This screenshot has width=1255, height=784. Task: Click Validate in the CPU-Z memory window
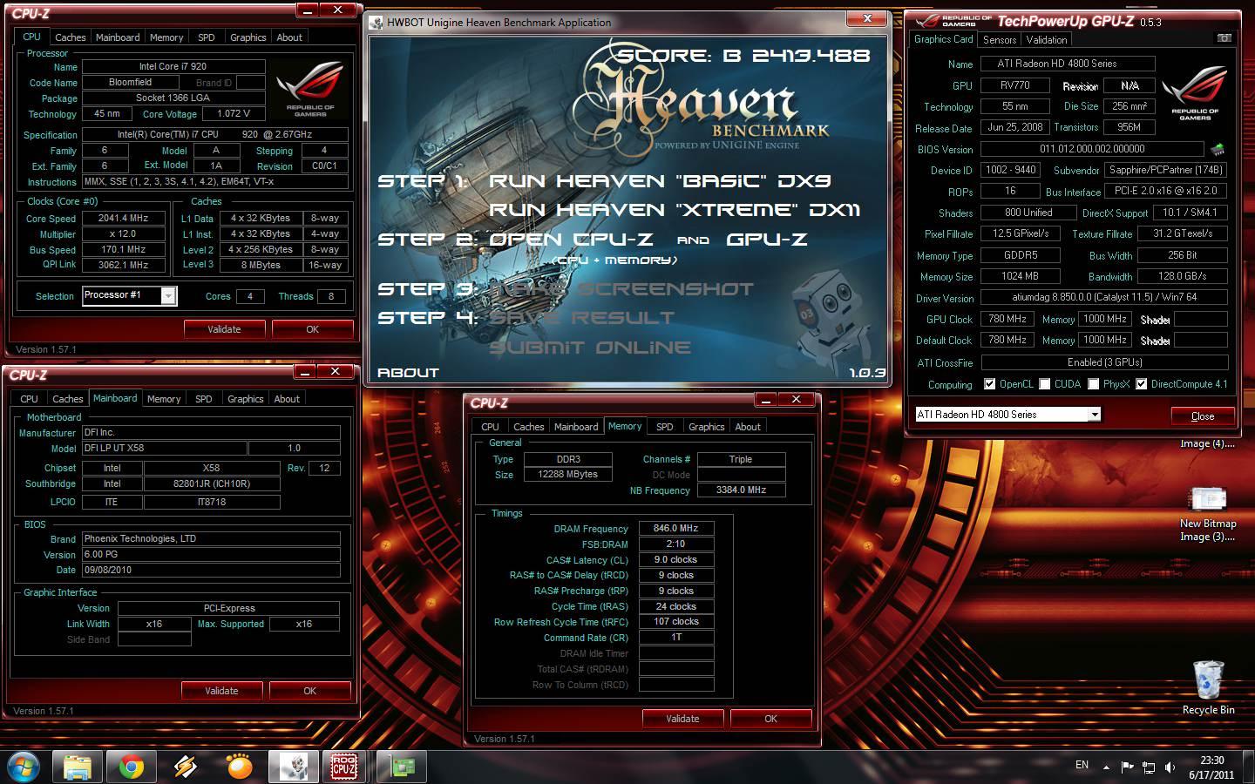pyautogui.click(x=682, y=719)
